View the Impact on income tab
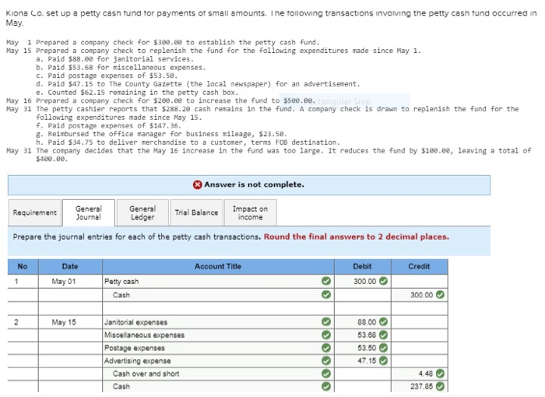 tap(250, 213)
